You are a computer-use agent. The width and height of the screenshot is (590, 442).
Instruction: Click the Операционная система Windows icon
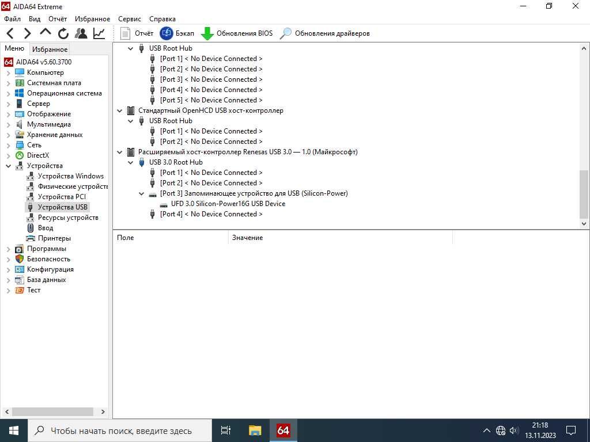[20, 93]
